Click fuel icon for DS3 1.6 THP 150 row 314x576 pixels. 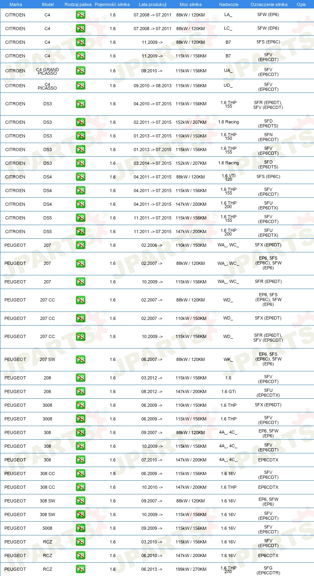(x=81, y=136)
